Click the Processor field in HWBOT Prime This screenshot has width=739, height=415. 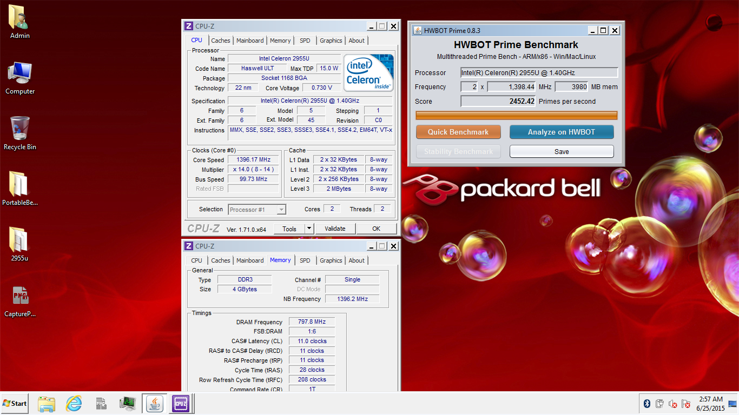point(539,72)
